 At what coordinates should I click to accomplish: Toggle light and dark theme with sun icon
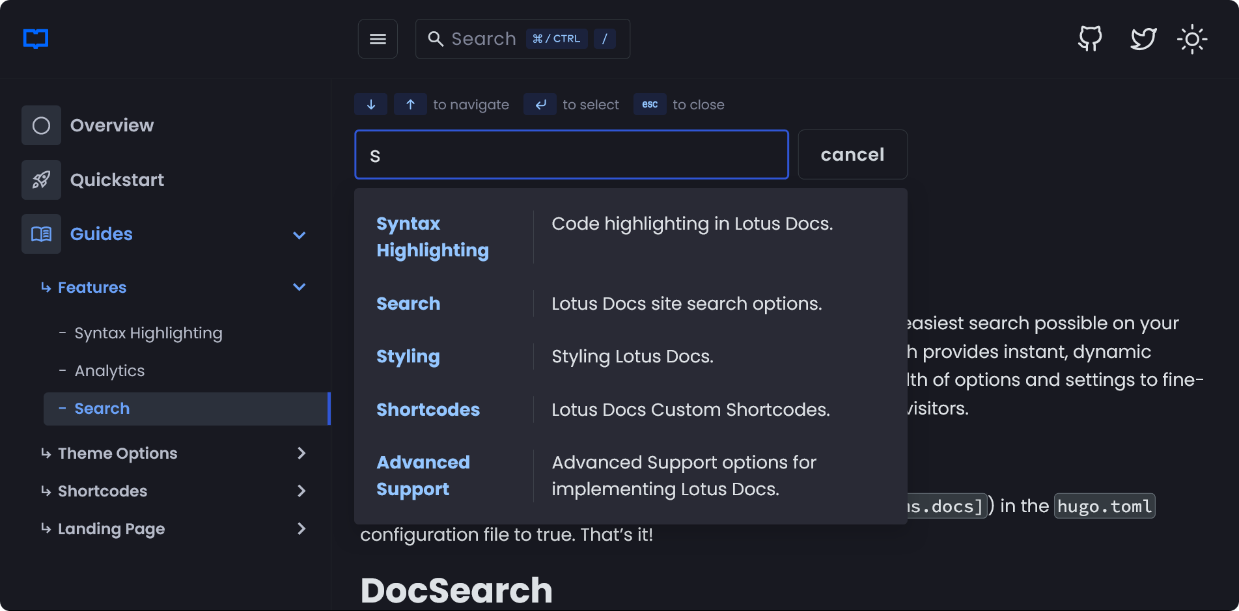pyautogui.click(x=1192, y=38)
